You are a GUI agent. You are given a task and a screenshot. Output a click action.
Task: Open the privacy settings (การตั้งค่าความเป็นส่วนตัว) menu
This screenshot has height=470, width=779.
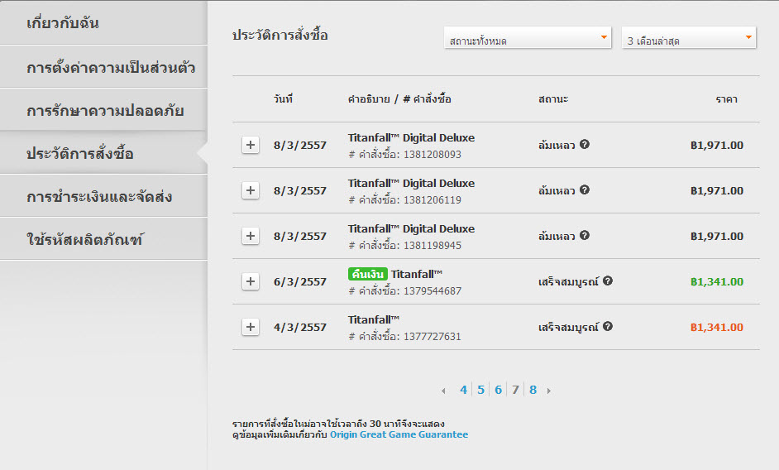(103, 67)
